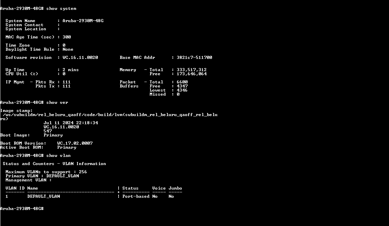Viewport: 389px width, 226px height.
Task: Select Packet Buffers Free value 4347
Action: pyautogui.click(x=182, y=86)
